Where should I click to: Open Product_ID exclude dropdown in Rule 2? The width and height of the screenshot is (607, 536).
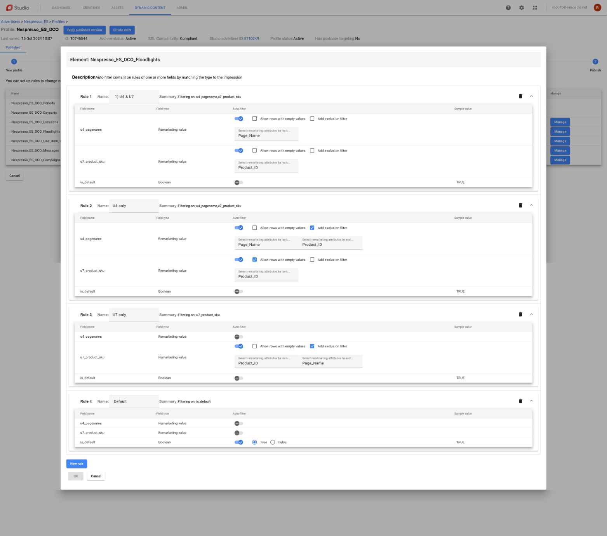coord(330,243)
